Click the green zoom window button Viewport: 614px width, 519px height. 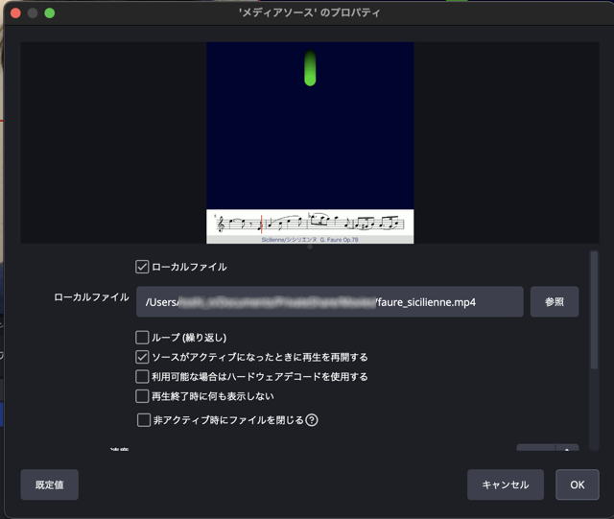tap(50, 13)
